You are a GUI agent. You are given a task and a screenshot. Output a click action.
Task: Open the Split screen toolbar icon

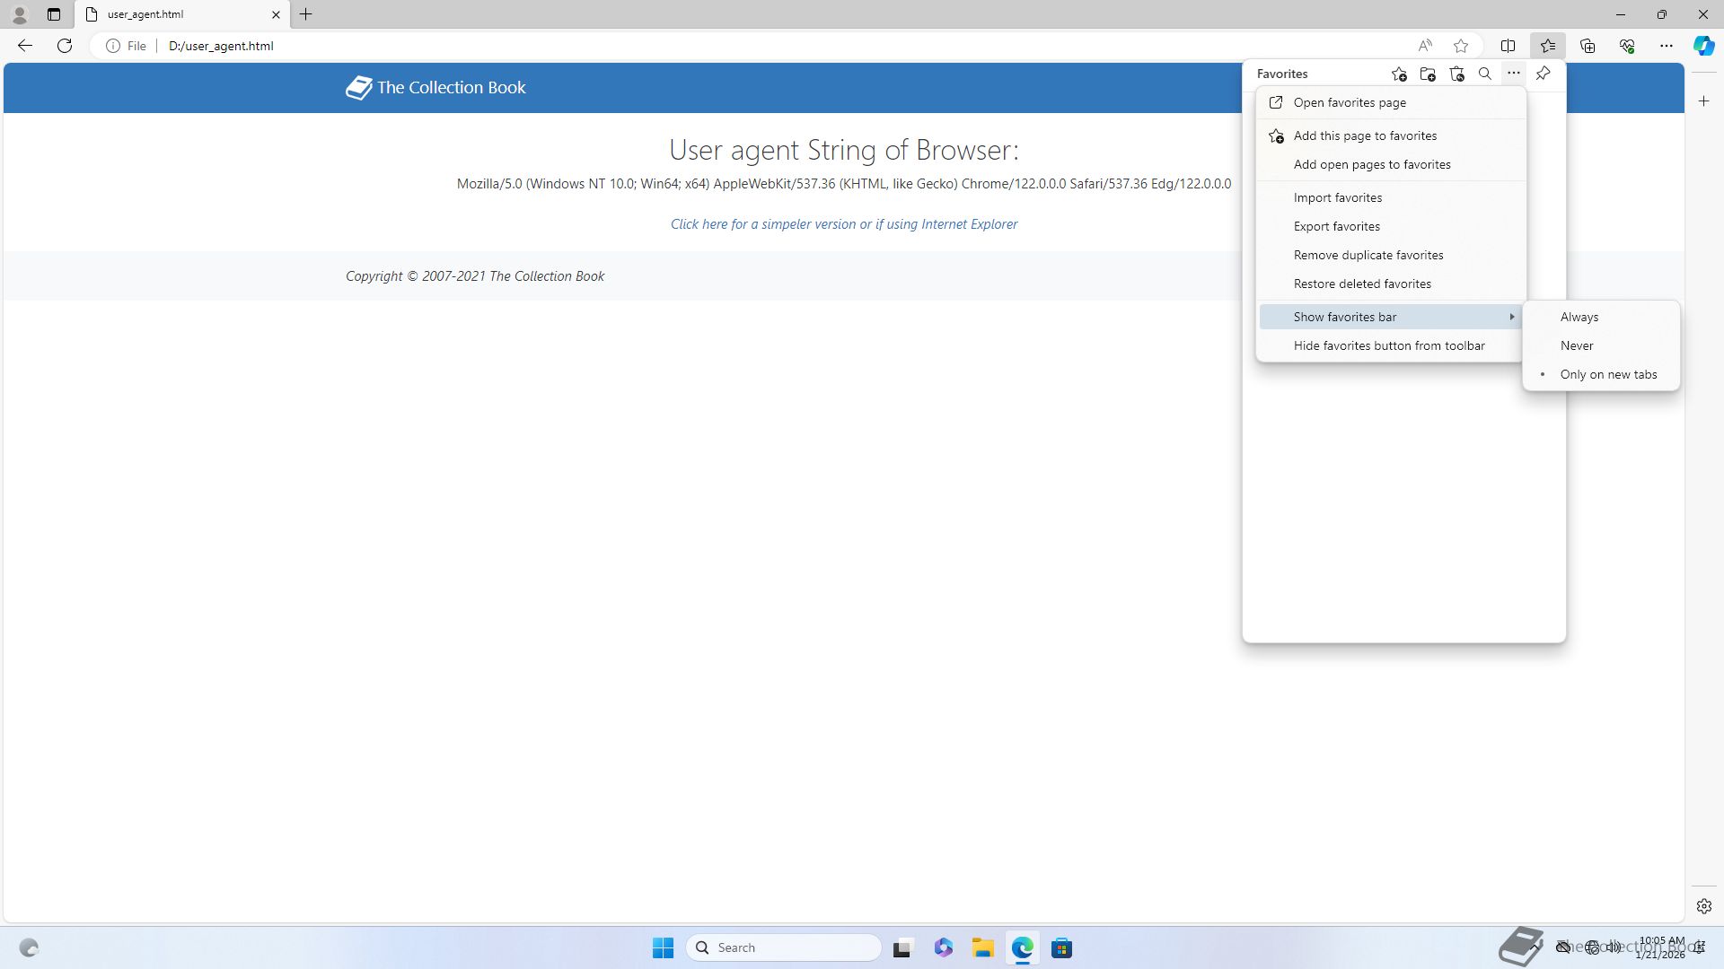(x=1508, y=46)
